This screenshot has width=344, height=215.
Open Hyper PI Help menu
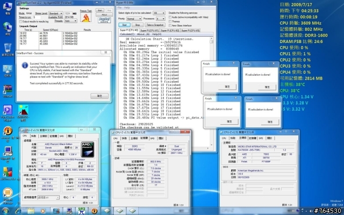127,8
